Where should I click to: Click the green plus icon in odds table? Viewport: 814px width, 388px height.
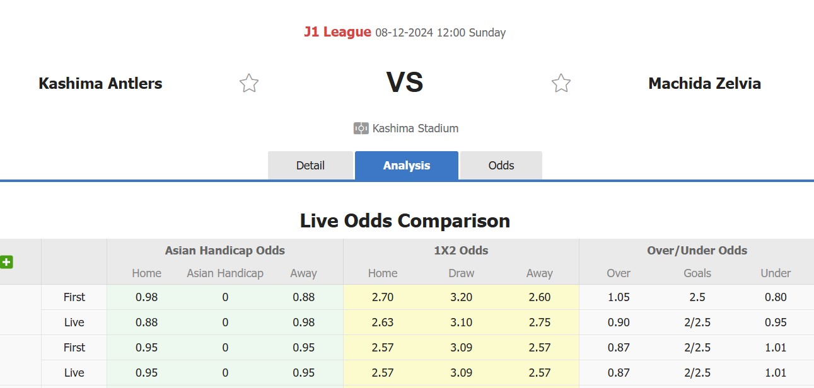coord(7,262)
